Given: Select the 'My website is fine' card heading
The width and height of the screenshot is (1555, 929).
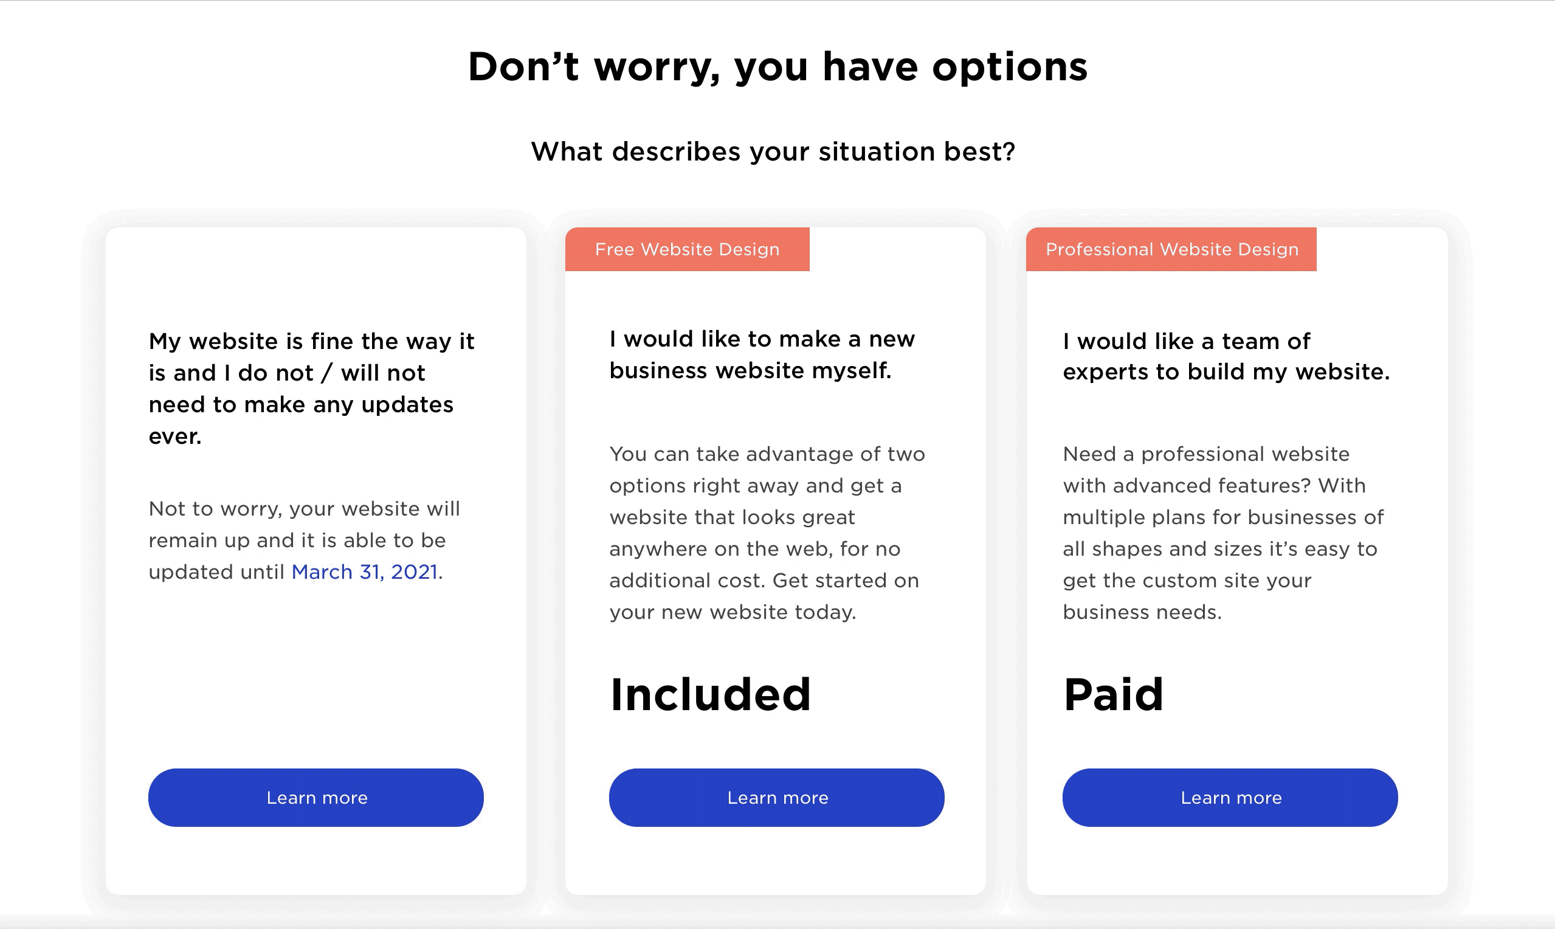Looking at the screenshot, I should click(311, 388).
